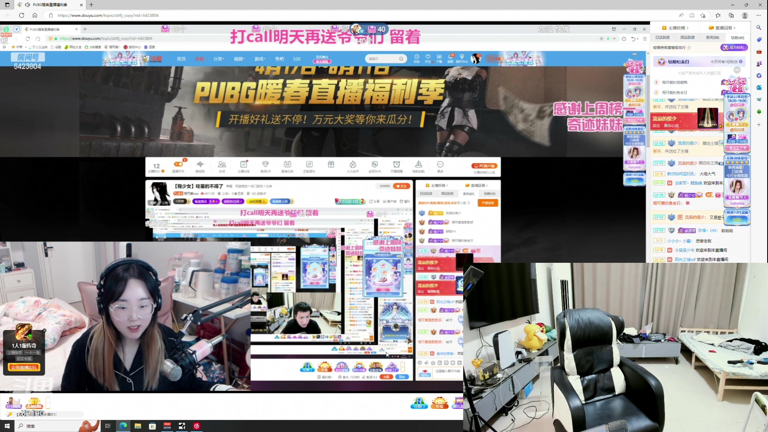Viewport: 768px width, 432px height.
Task: Open Edge sidebar search
Action: (x=759, y=28)
